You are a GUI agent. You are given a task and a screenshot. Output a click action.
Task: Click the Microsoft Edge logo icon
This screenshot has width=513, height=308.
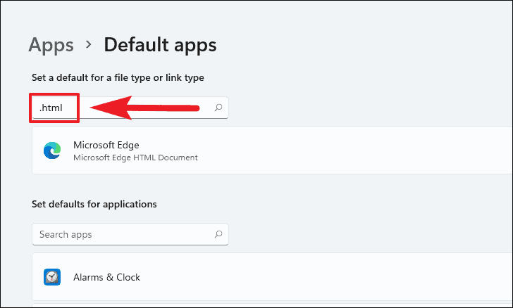[52, 150]
